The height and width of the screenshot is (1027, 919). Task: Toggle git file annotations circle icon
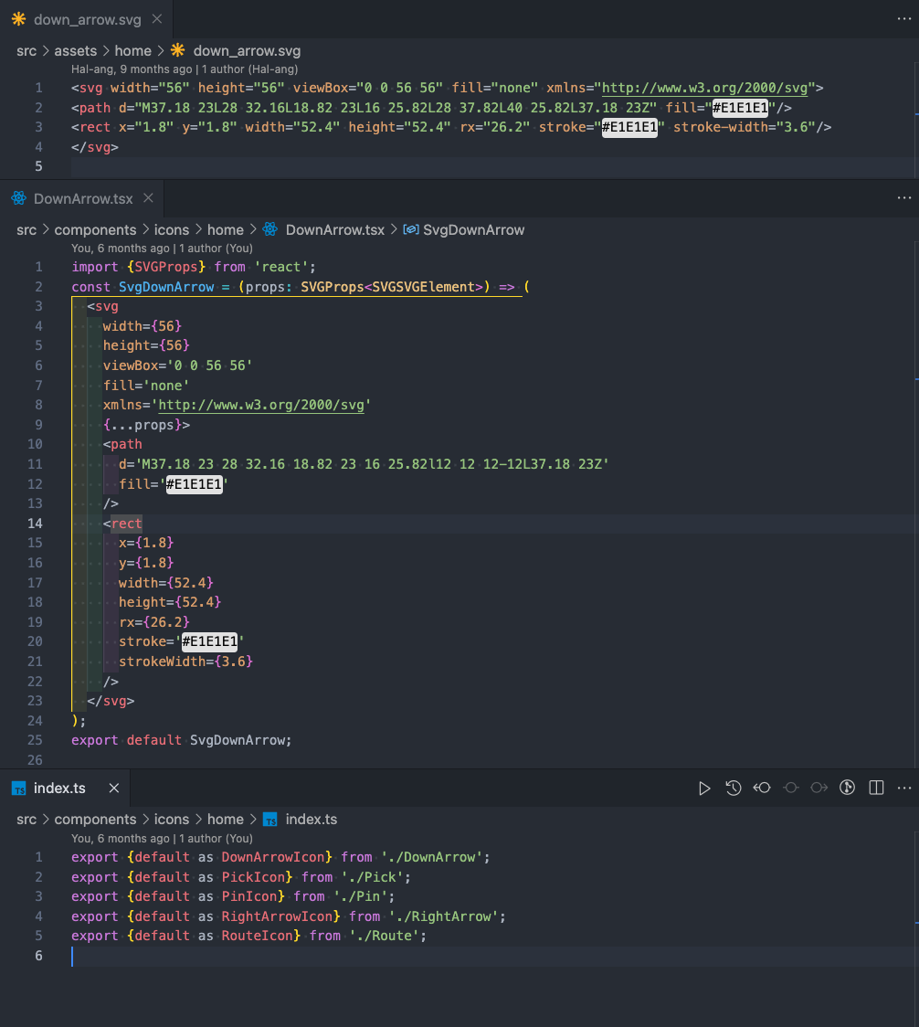(x=847, y=788)
